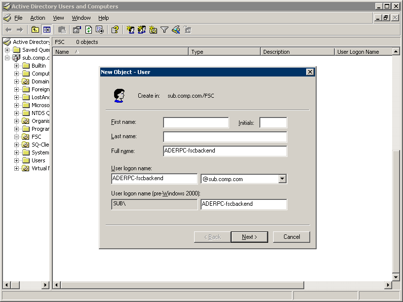Click the Refresh toolbar icon
Viewport: 403px width, 302px height.
88,30
